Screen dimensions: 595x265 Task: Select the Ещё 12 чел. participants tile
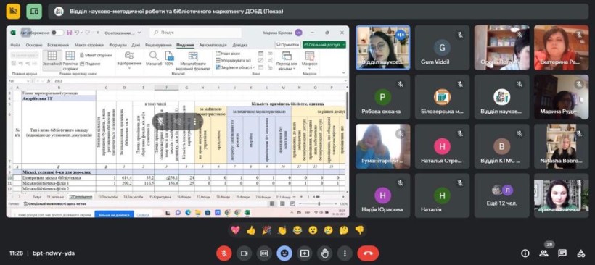(501, 195)
